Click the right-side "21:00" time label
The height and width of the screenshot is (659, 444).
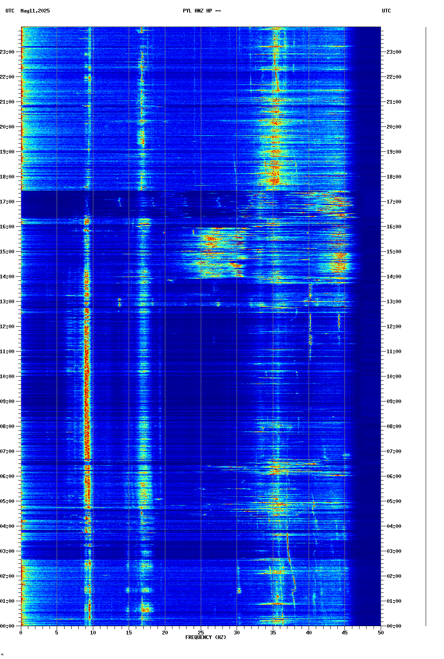[394, 102]
